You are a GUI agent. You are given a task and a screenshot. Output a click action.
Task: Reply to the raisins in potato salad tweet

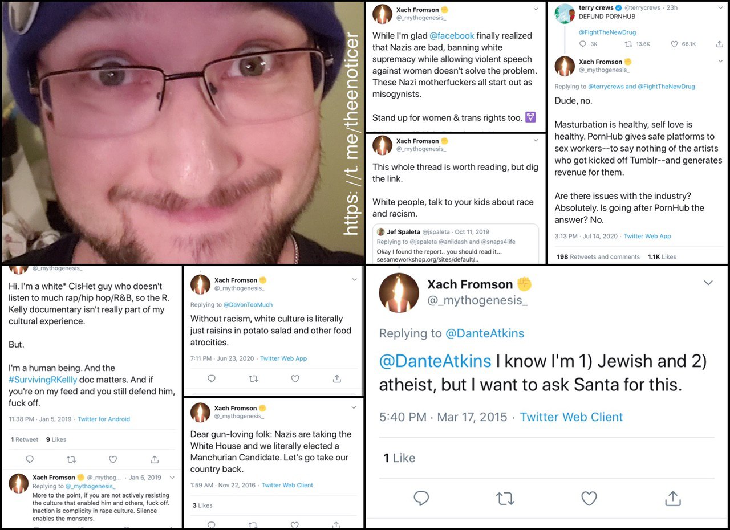point(212,378)
